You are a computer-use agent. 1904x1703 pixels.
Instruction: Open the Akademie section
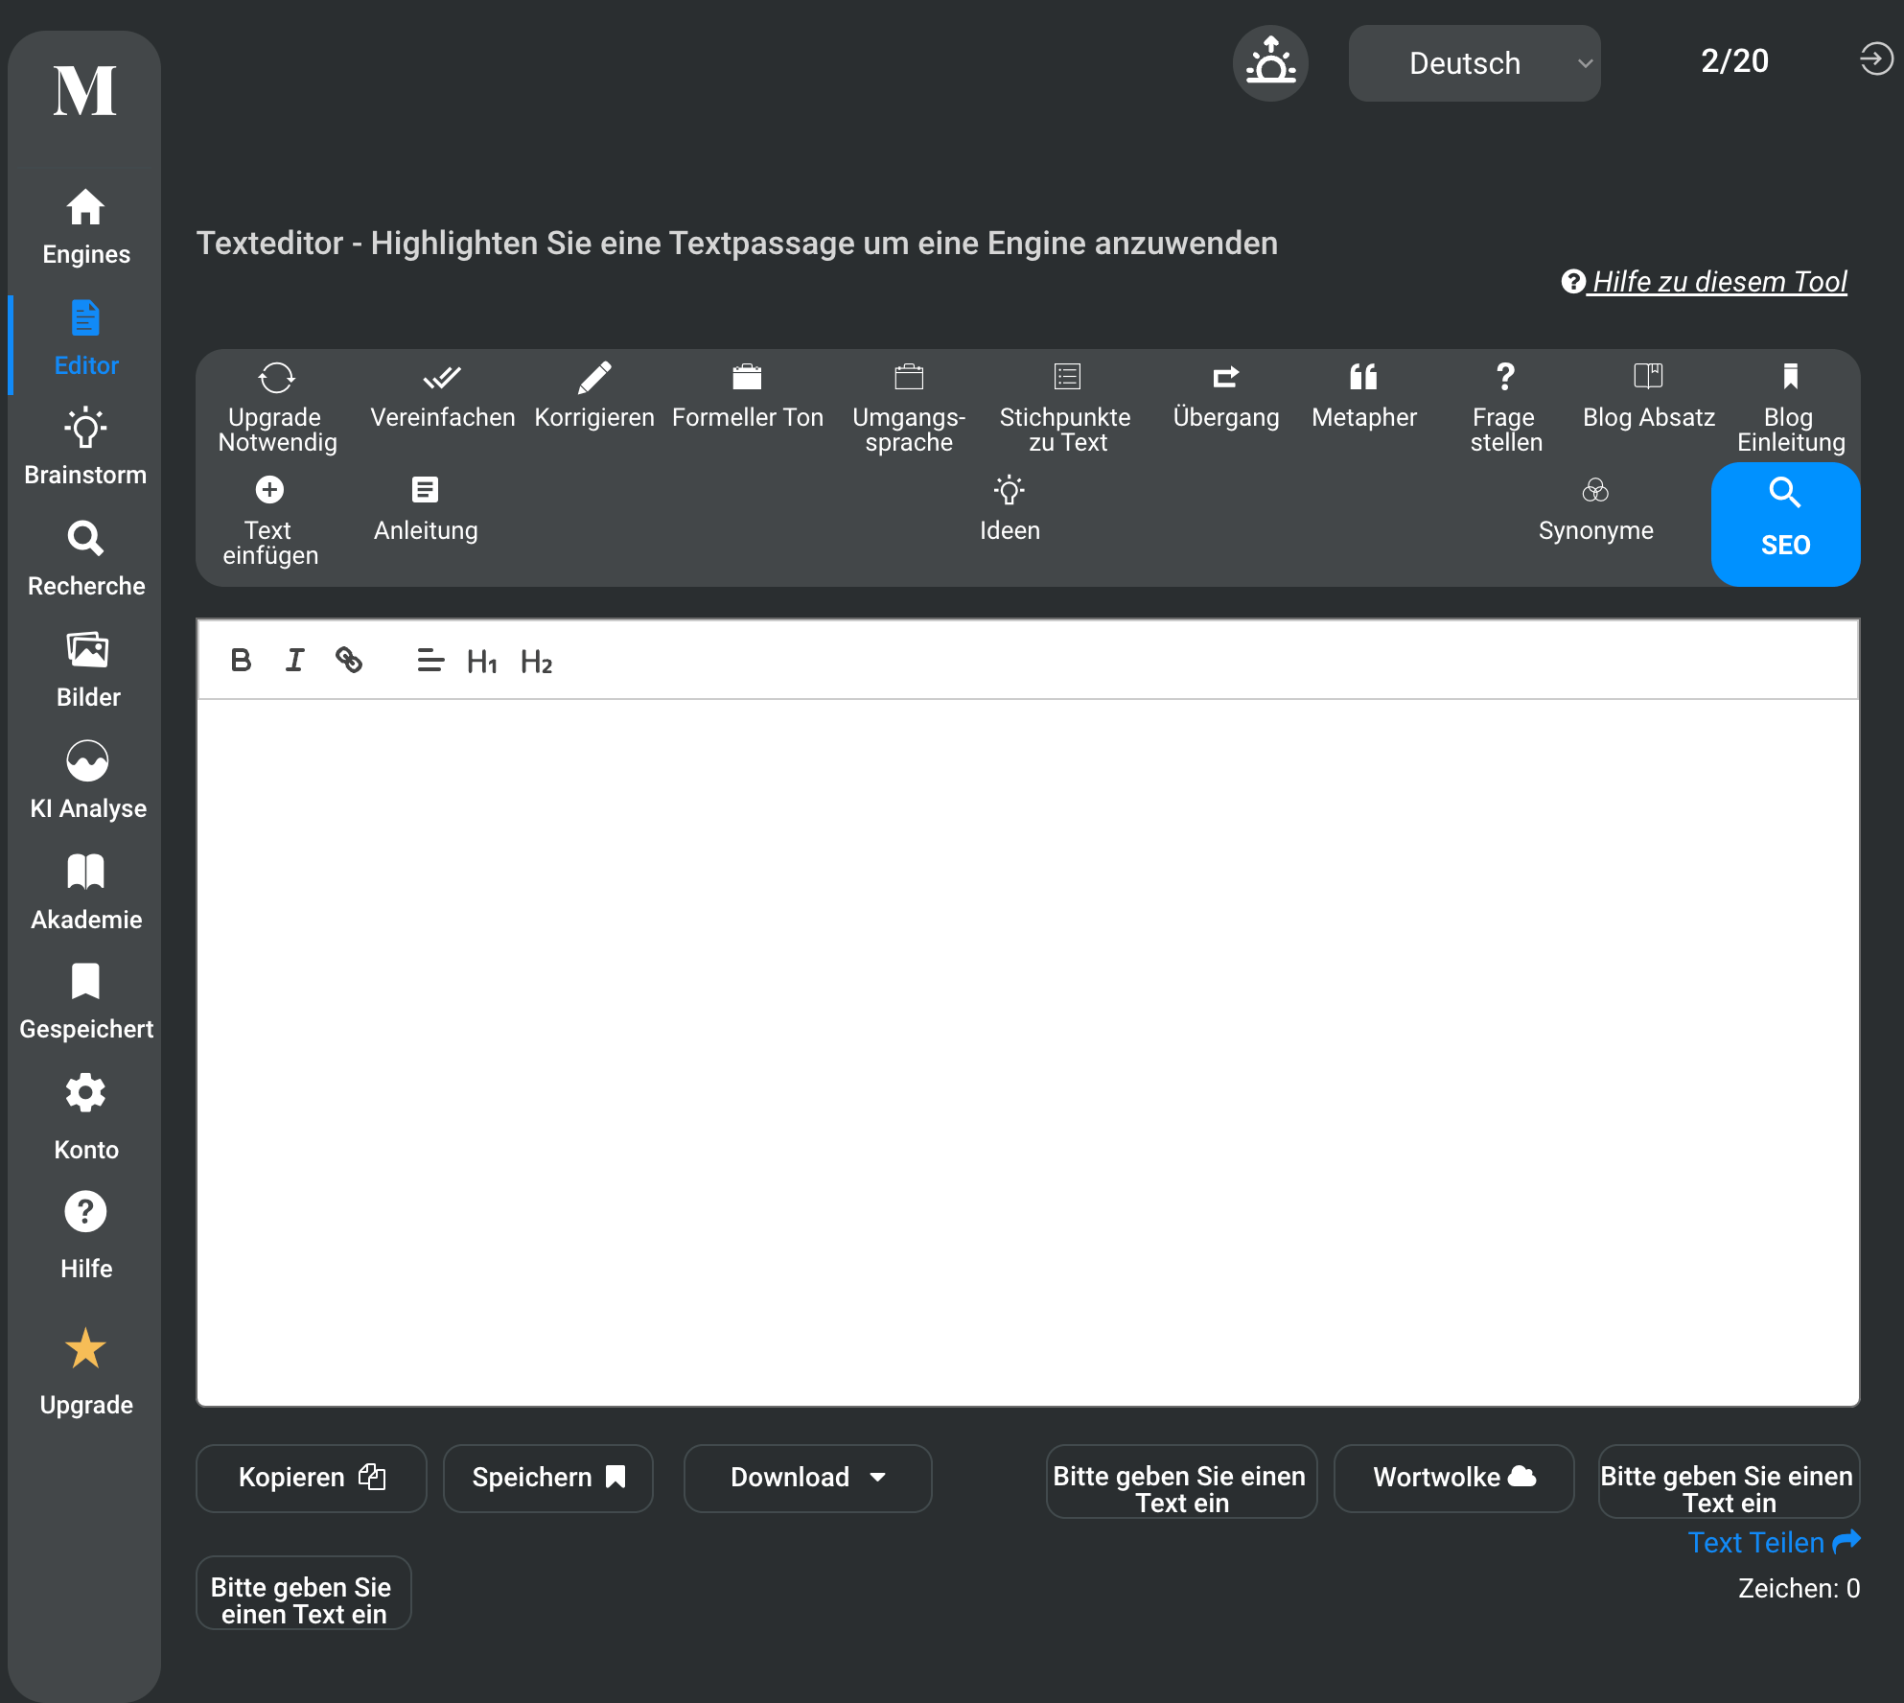(x=85, y=893)
